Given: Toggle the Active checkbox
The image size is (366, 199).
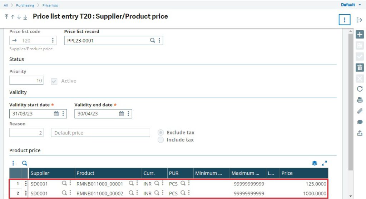Looking at the screenshot, I should (x=54, y=81).
